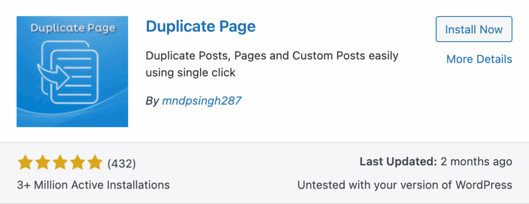
Task: Click the plugin description about duplicating posts
Action: (x=272, y=64)
